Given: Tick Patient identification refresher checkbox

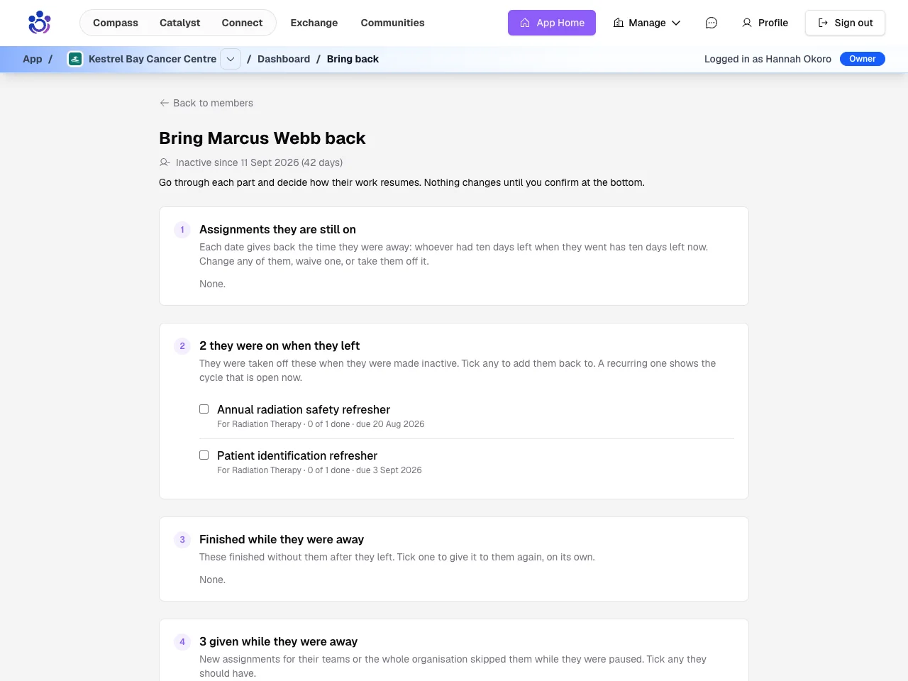Looking at the screenshot, I should pos(204,455).
